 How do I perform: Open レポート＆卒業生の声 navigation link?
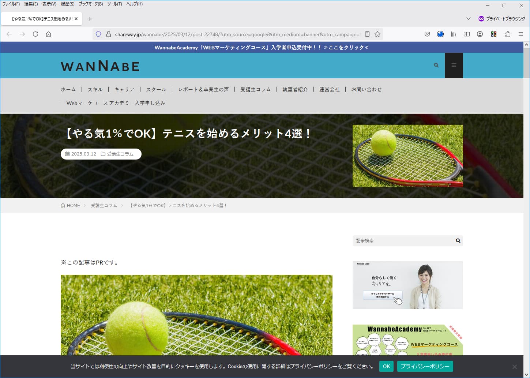tap(203, 89)
